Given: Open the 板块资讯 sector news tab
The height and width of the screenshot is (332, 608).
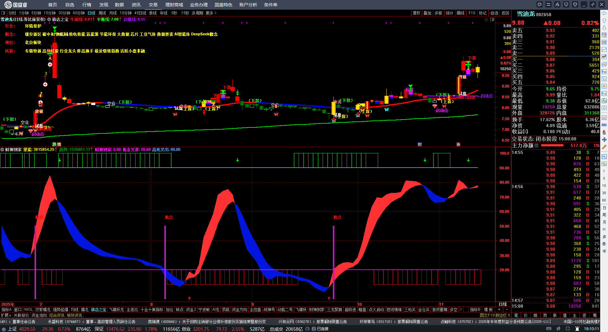Looking at the screenshot, I should (74, 315).
